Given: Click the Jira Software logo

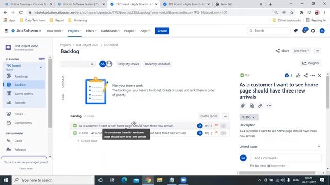Looking at the screenshot, I should (x=26, y=31).
